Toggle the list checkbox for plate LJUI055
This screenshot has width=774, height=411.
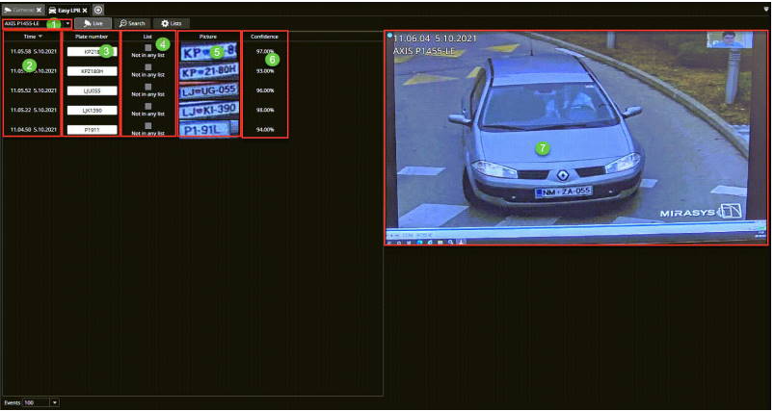[148, 86]
